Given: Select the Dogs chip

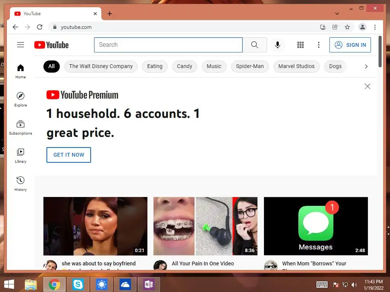Looking at the screenshot, I should (x=335, y=66).
